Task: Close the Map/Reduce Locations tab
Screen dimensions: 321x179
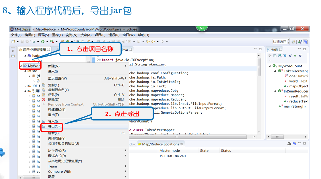Action: pyautogui.click(x=182, y=144)
